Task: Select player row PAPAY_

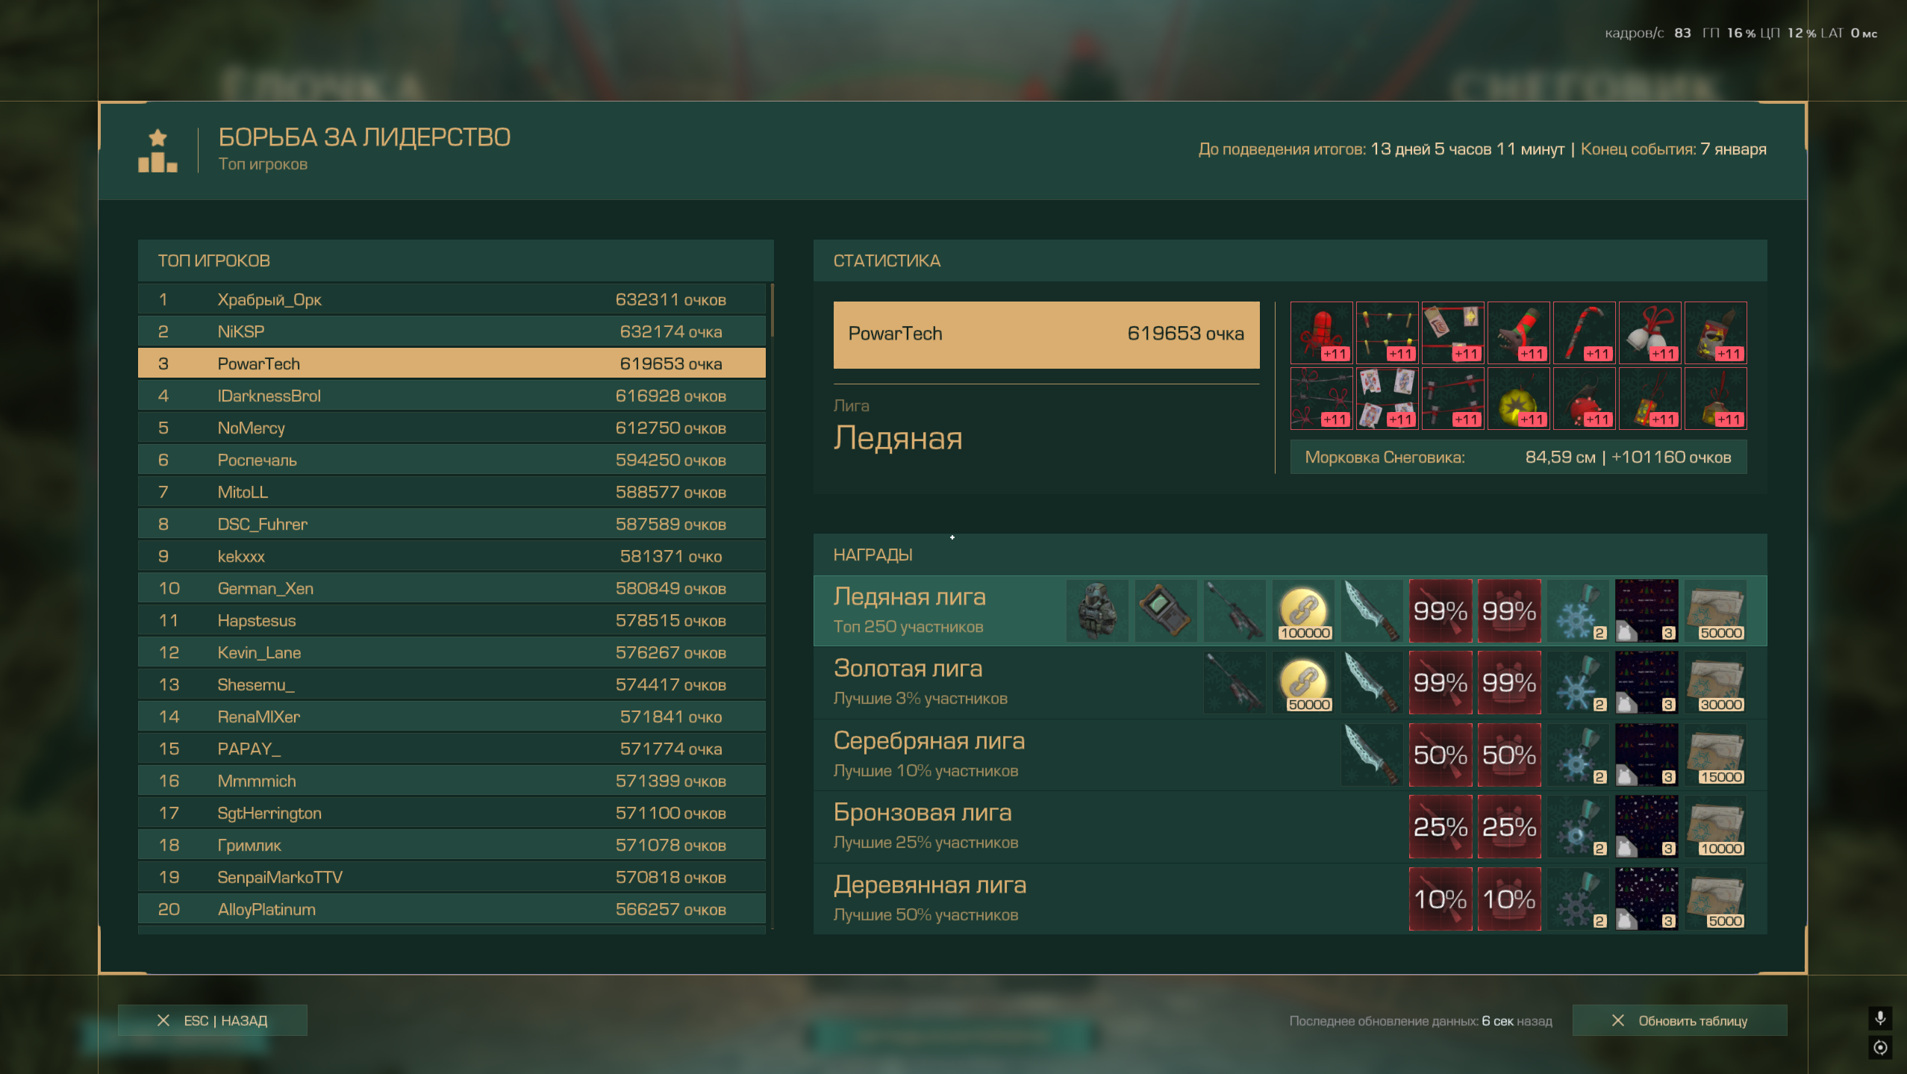Action: [x=452, y=749]
